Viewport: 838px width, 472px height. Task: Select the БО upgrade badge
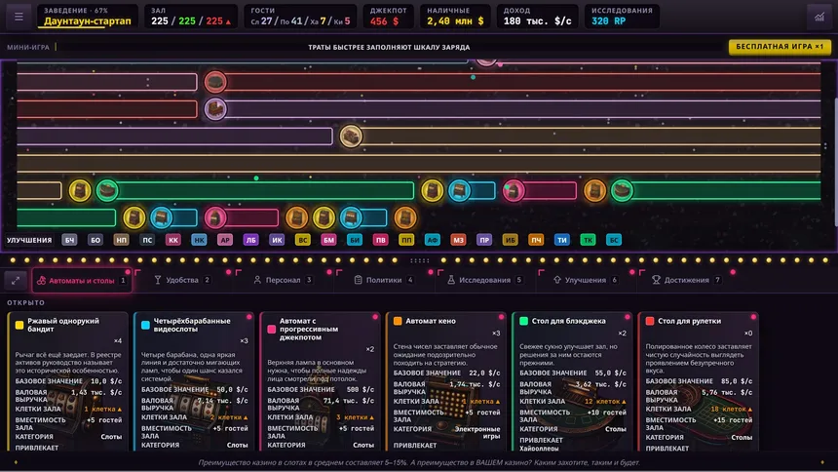tap(95, 240)
